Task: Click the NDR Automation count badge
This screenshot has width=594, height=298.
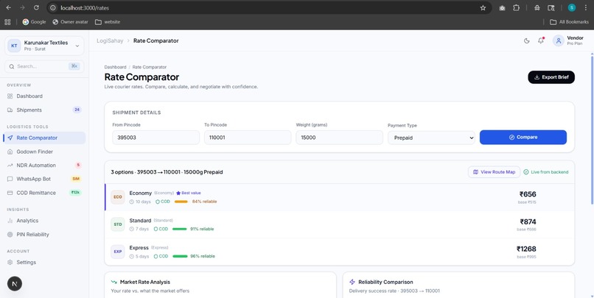Action: (78, 166)
